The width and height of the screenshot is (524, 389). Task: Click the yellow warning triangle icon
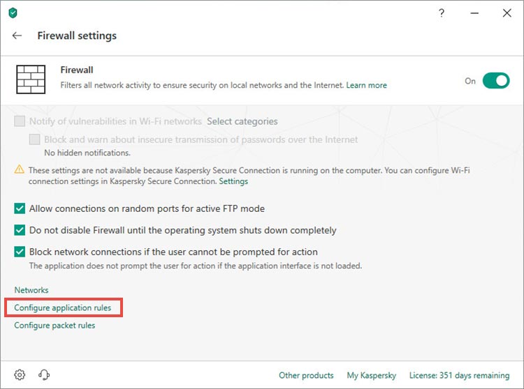20,169
